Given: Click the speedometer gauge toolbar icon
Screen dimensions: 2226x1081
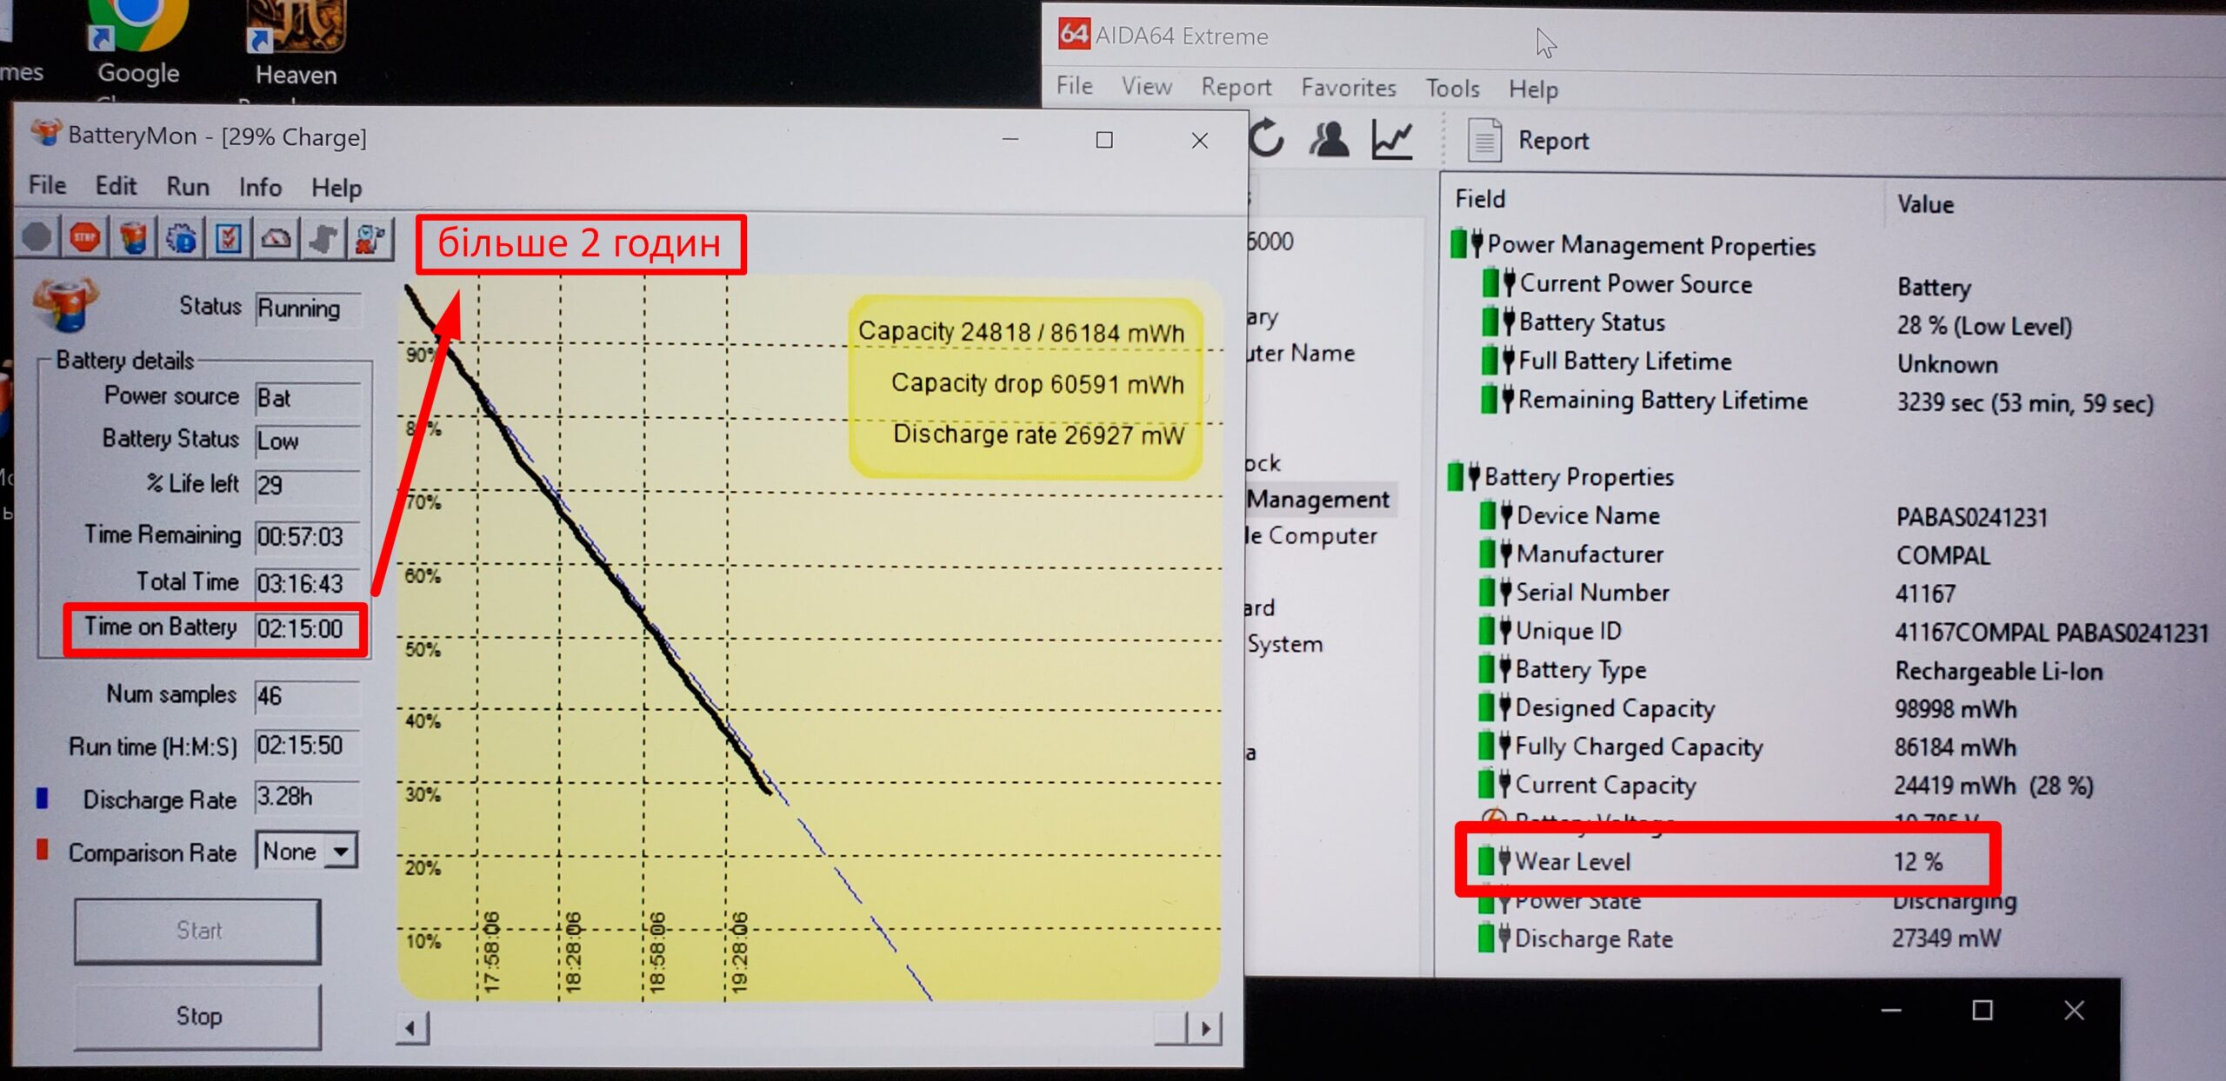Looking at the screenshot, I should tap(277, 238).
